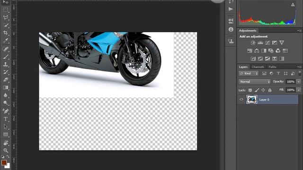
Task: Select the Pen tool
Action: (6, 111)
